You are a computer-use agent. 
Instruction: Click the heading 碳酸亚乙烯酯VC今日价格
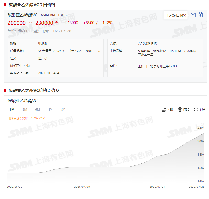(32, 5)
